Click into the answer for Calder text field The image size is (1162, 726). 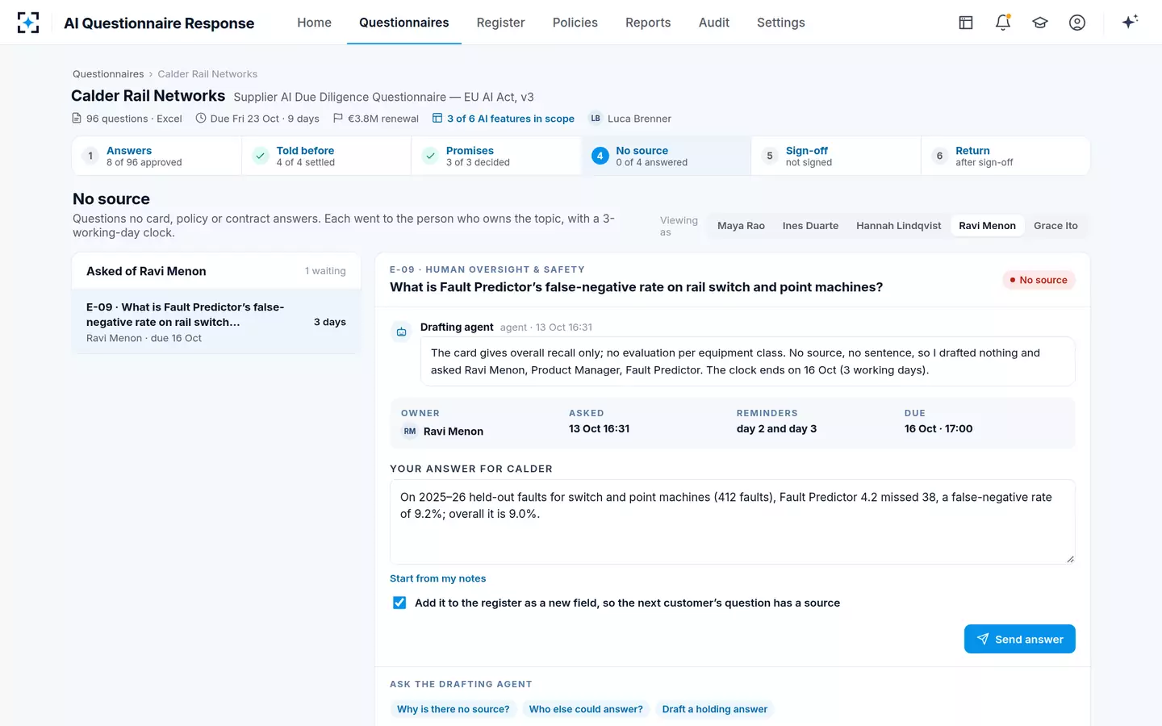pyautogui.click(x=732, y=522)
